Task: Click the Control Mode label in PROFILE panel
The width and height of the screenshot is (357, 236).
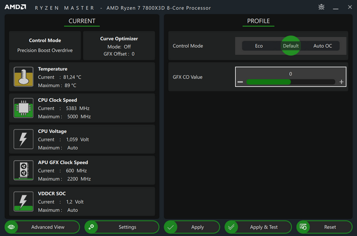Action: coord(188,46)
